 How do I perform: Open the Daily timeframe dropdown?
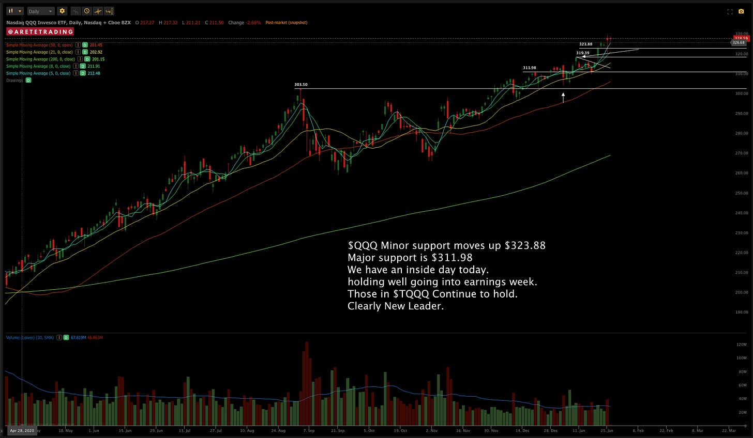pyautogui.click(x=41, y=11)
